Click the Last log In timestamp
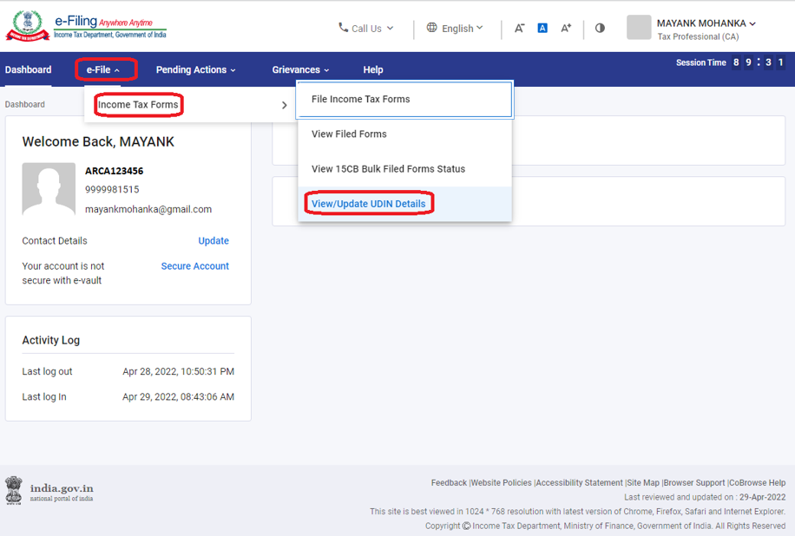The image size is (795, 536). (179, 396)
